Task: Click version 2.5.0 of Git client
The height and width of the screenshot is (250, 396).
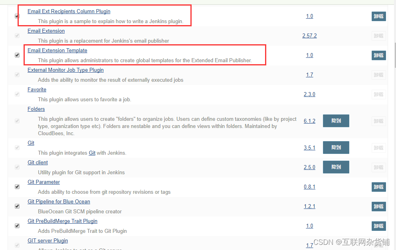Action: tap(310, 167)
